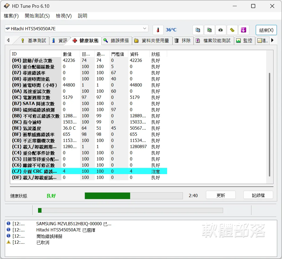
Task: Save screenshot using camera icon
Action: [221, 30]
